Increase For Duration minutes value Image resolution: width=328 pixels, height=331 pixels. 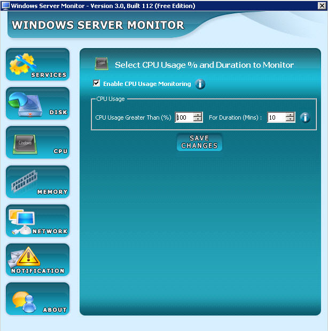[290, 115]
